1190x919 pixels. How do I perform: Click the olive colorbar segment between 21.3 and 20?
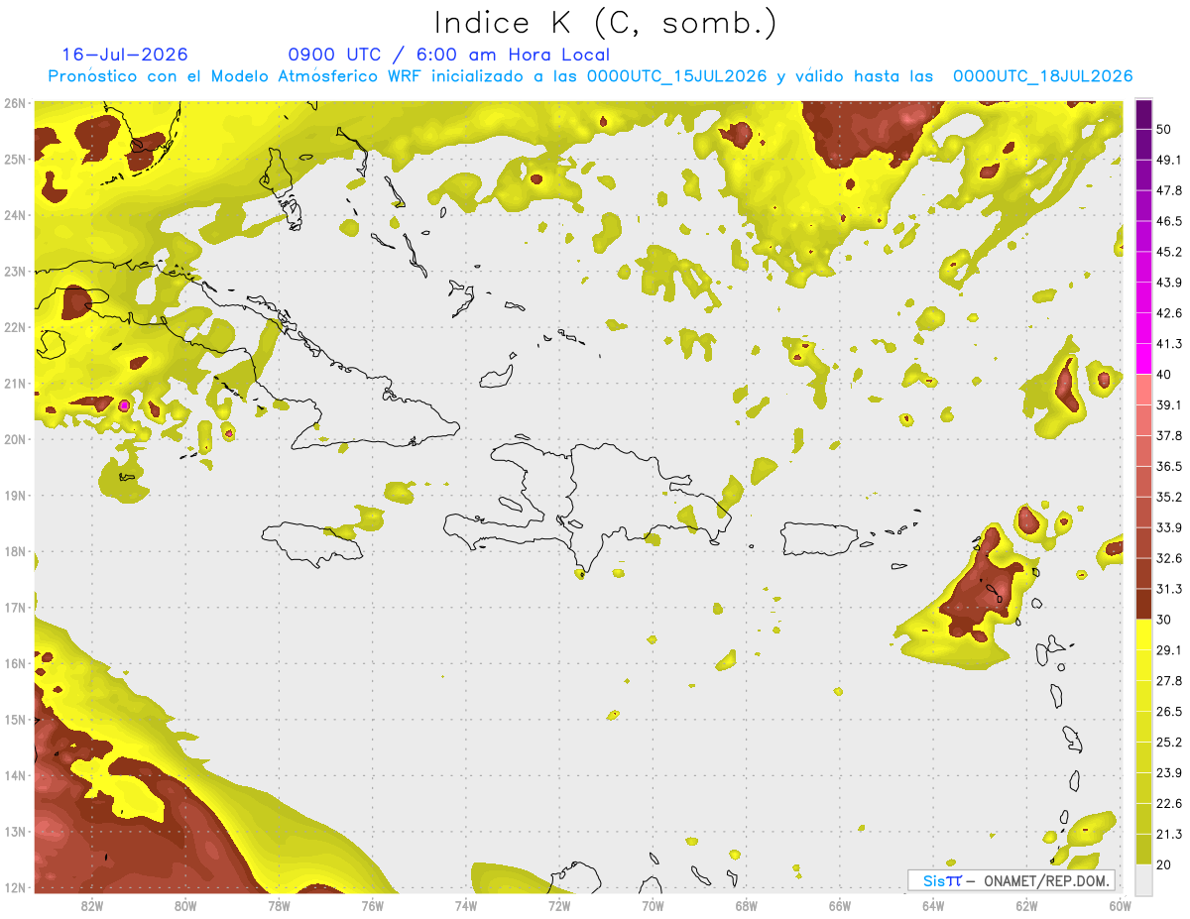pos(1143,849)
